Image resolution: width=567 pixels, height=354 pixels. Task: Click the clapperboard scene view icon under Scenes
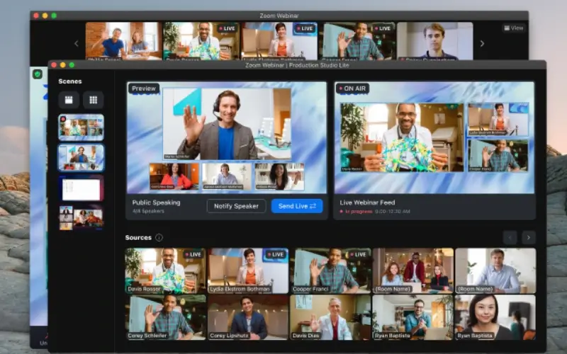coord(69,100)
